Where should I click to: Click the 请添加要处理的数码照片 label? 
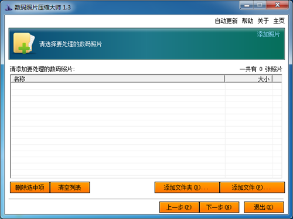[x=42, y=69]
